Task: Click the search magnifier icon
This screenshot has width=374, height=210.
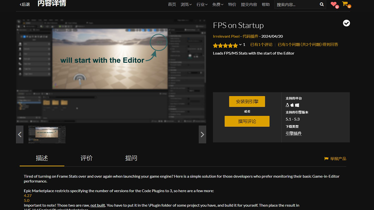Action: [321, 4]
